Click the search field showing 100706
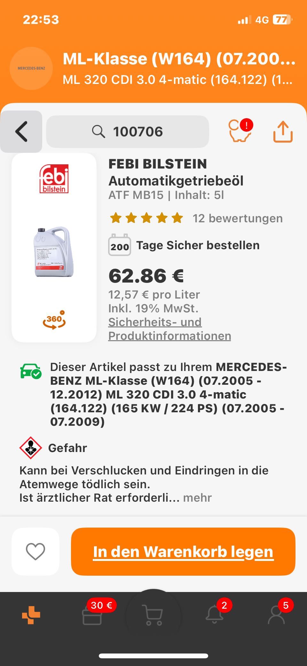Screen dimensions: 307x666 click(128, 132)
